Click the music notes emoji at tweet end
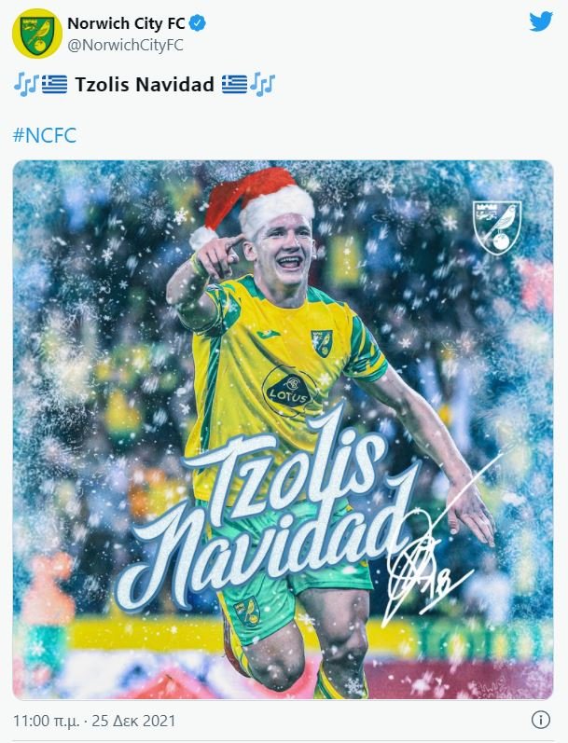The width and height of the screenshot is (568, 743). pos(262,84)
